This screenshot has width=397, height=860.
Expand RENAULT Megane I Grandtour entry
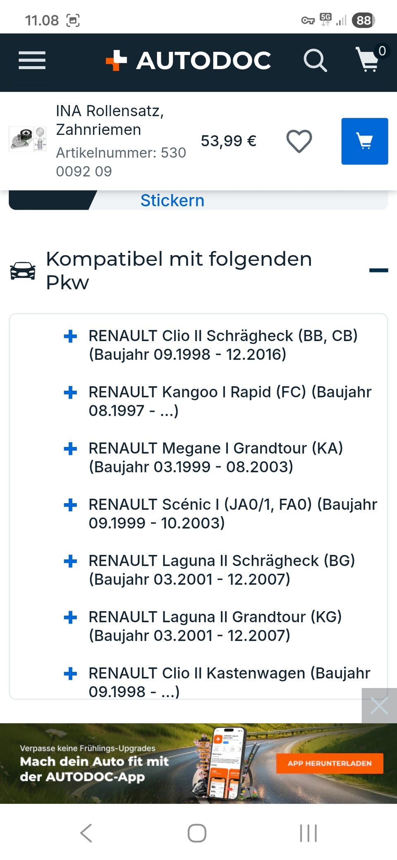(x=70, y=449)
